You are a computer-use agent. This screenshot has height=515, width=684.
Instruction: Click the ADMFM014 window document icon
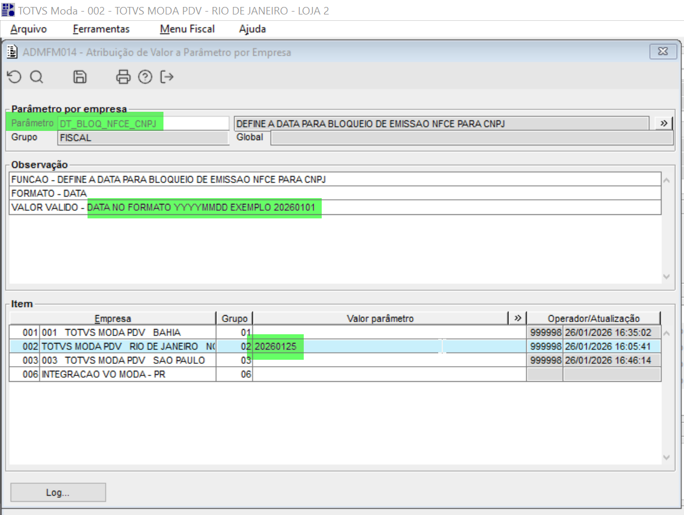(x=12, y=52)
